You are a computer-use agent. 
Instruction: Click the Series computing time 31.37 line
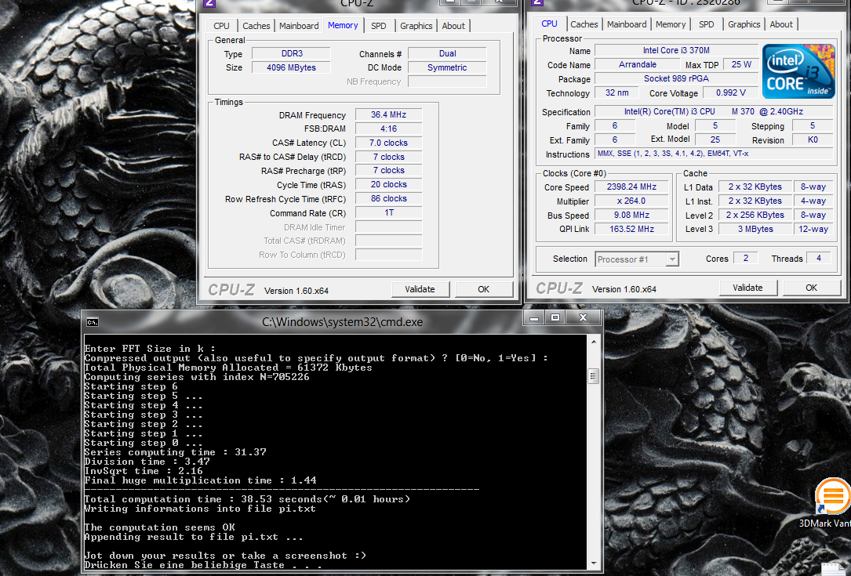point(176,452)
